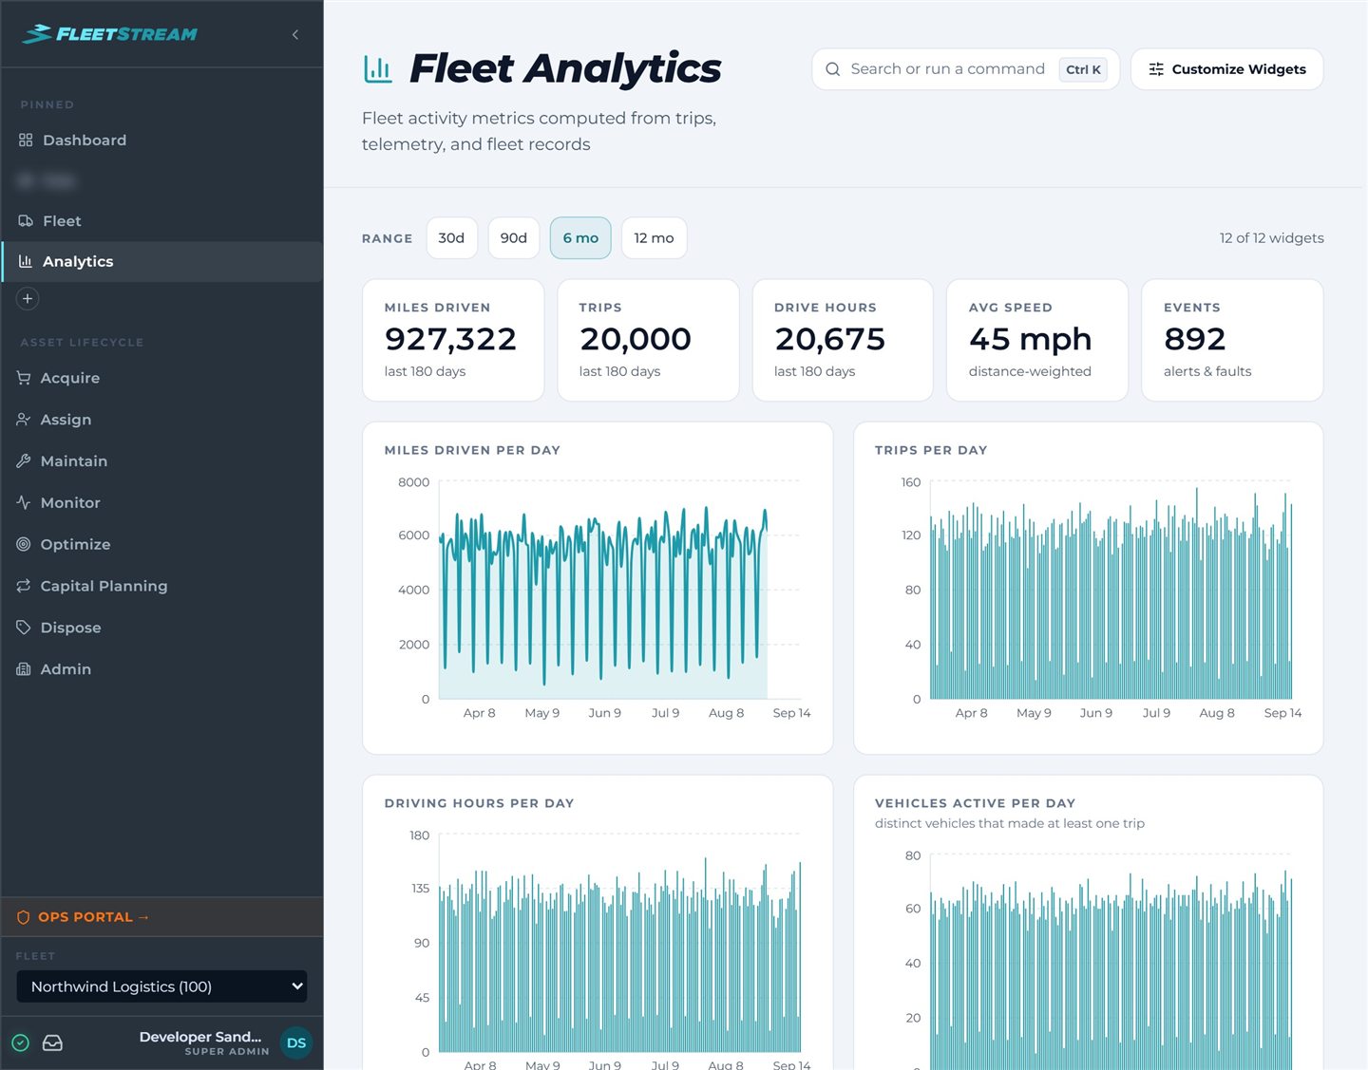Click the Fleet truck icon
The image size is (1368, 1070).
[x=26, y=221]
